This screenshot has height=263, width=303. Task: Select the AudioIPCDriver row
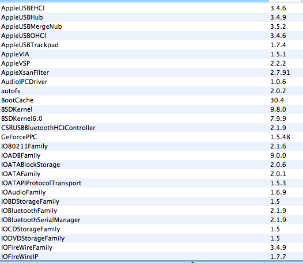pos(151,82)
